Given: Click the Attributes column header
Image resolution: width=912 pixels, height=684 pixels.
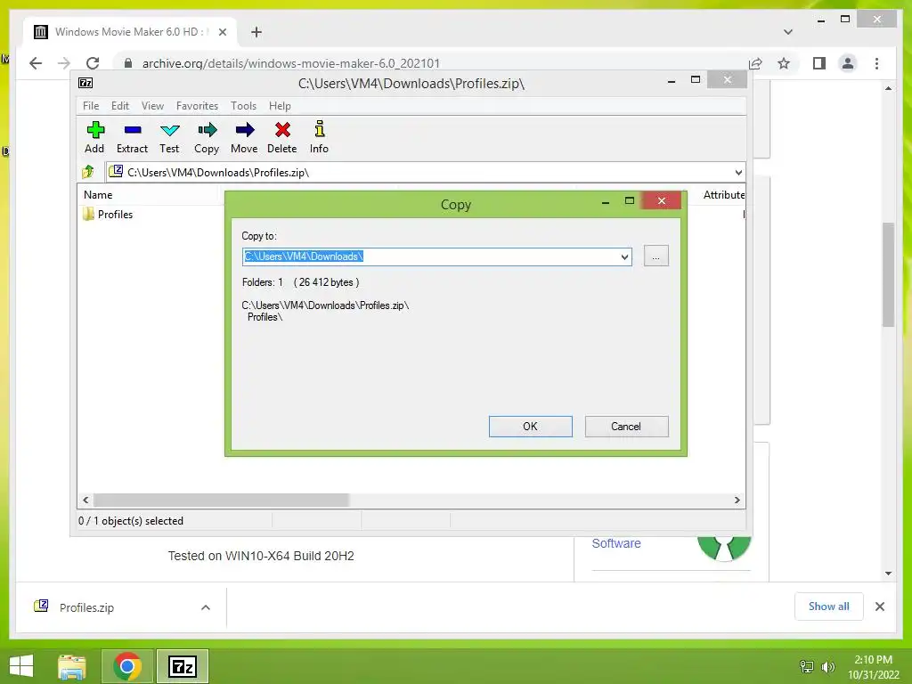Looking at the screenshot, I should click(x=723, y=195).
